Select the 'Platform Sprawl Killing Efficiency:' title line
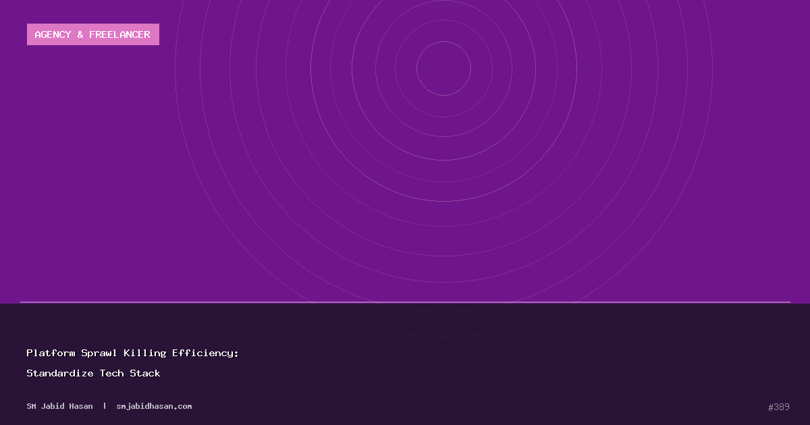Viewport: 810px width, 425px height. click(132, 353)
